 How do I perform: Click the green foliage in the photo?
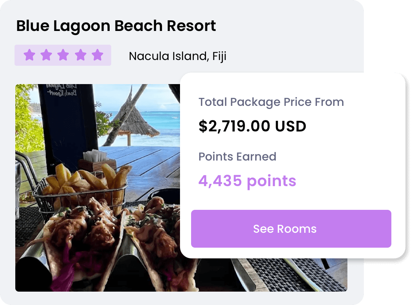coord(28,122)
